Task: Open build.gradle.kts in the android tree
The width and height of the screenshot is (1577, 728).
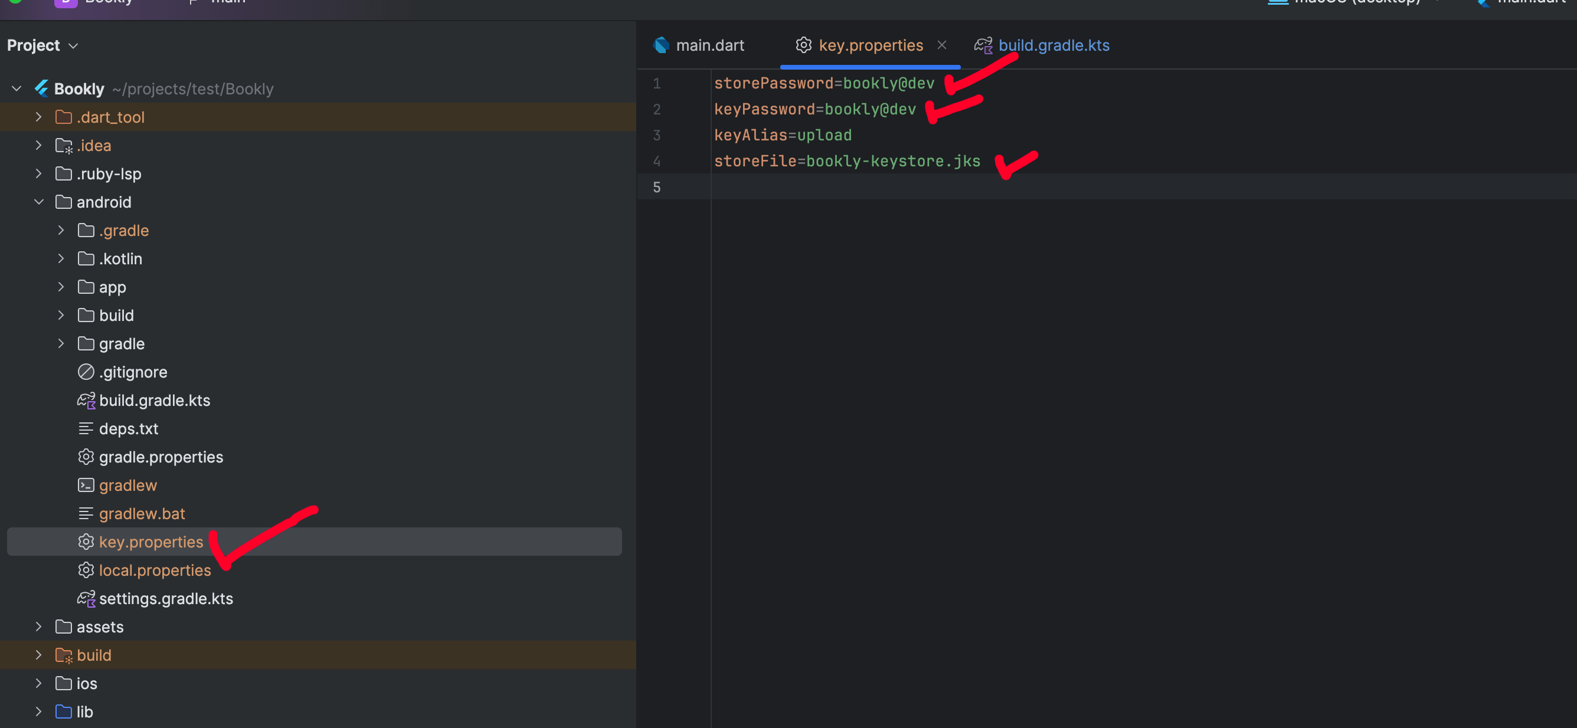Action: [154, 400]
